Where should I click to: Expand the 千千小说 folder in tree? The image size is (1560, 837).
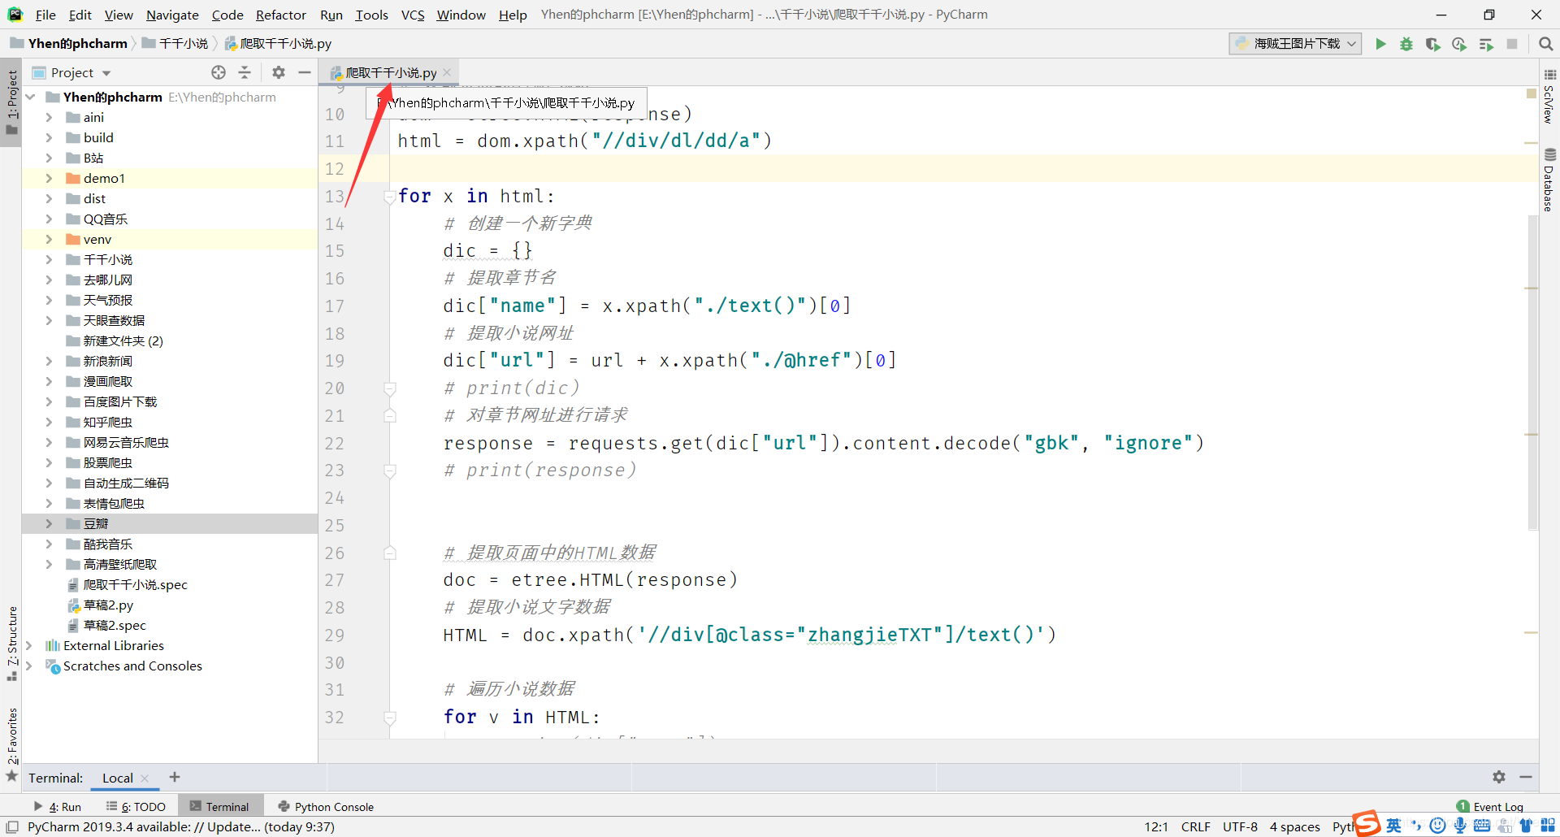click(x=49, y=259)
